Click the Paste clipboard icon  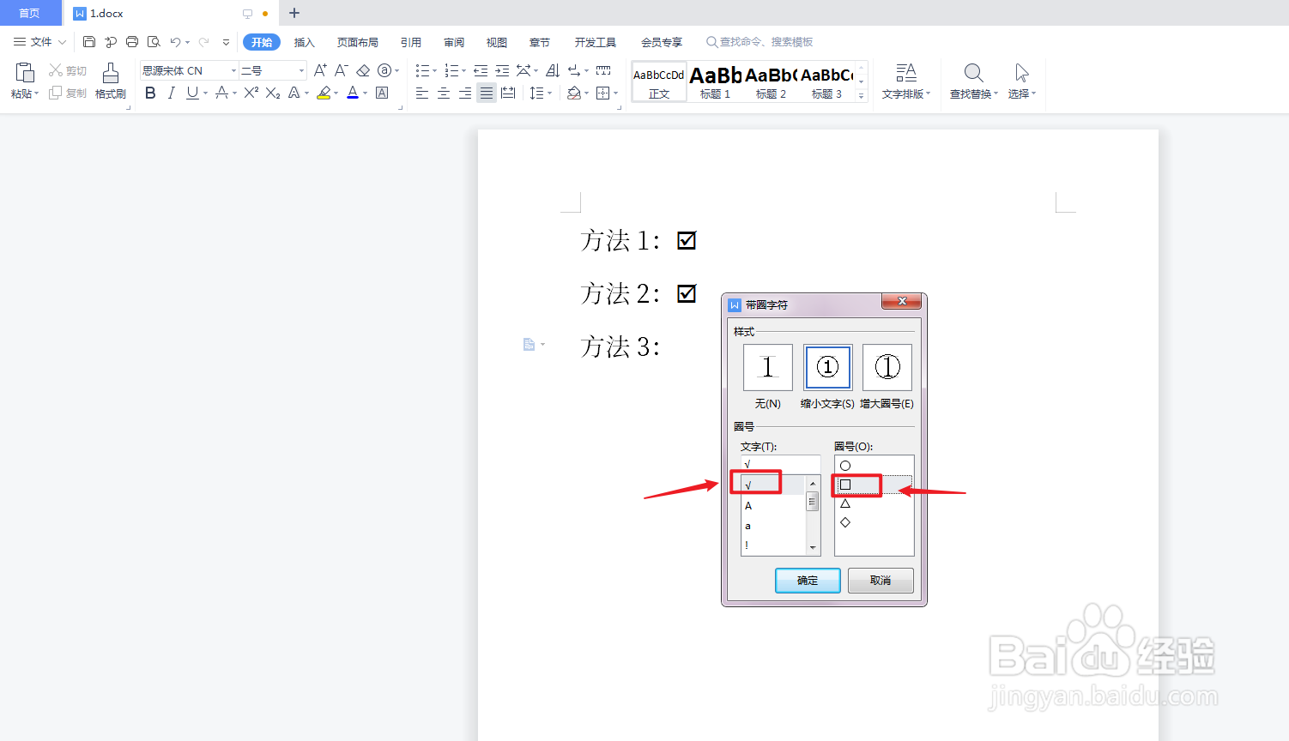tap(25, 73)
